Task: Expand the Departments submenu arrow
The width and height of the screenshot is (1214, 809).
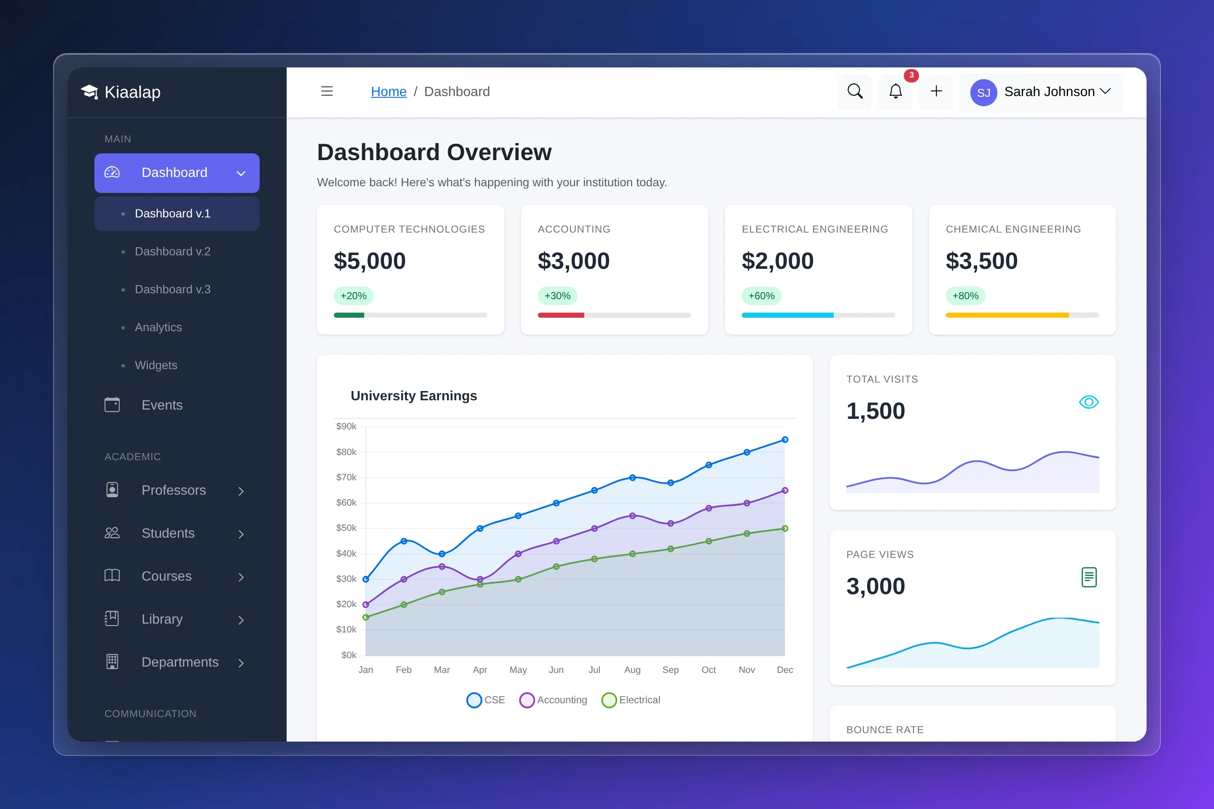Action: pyautogui.click(x=241, y=662)
